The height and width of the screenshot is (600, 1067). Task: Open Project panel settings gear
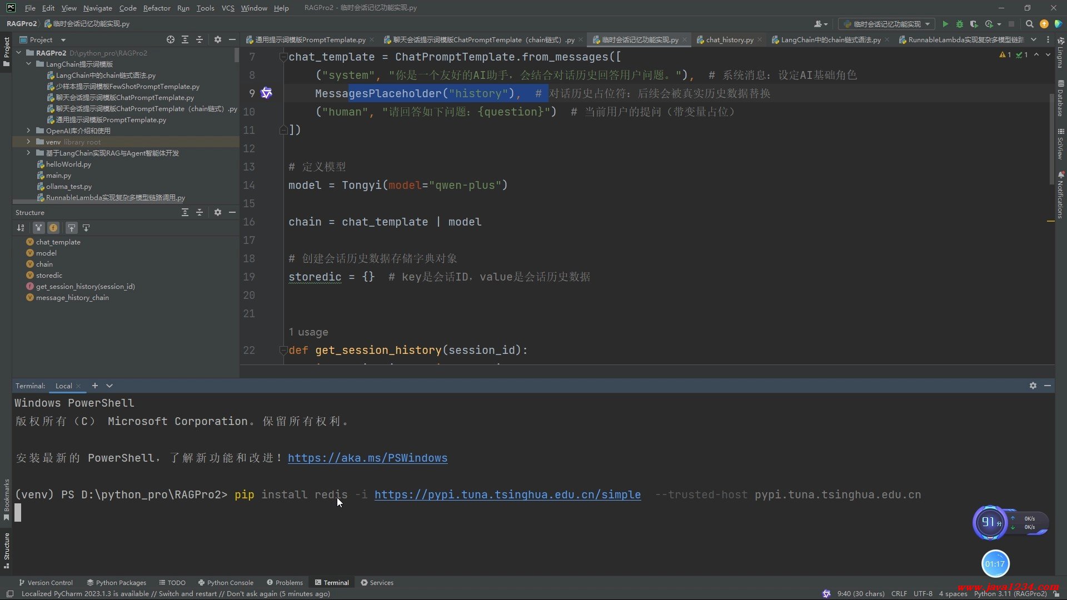pos(218,39)
